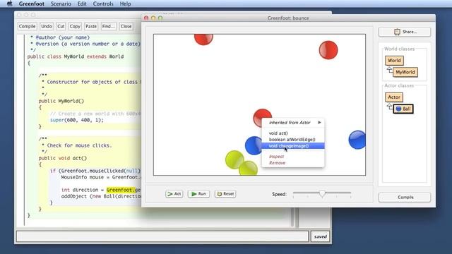
Task: Click Compile in the editor toolbar
Action: 27,26
